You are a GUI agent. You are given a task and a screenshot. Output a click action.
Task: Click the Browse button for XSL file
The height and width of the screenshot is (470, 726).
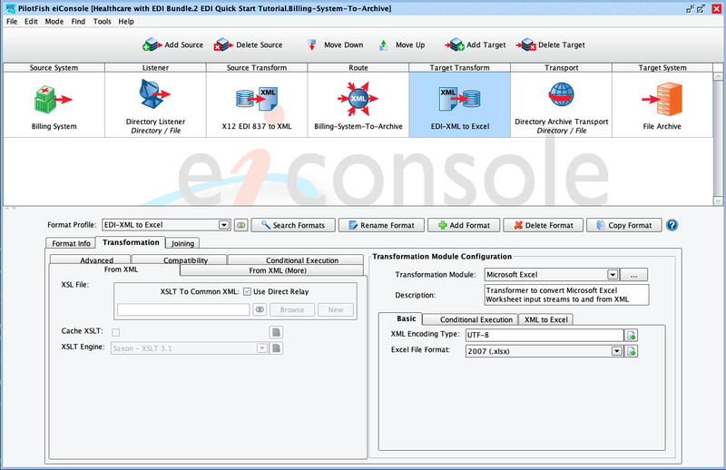point(291,309)
